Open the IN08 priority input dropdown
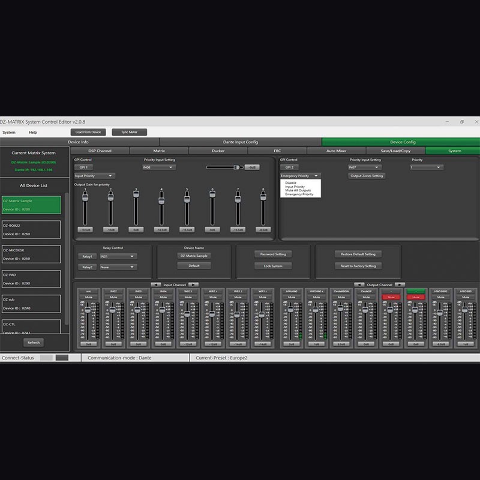480x480 pixels. coord(159,167)
